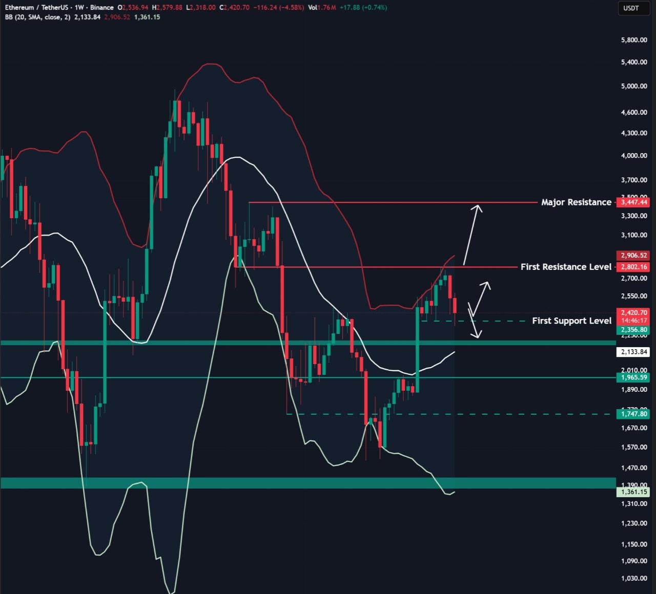Click the 3,447.44 red price tag
The height and width of the screenshot is (594, 656).
coord(634,202)
